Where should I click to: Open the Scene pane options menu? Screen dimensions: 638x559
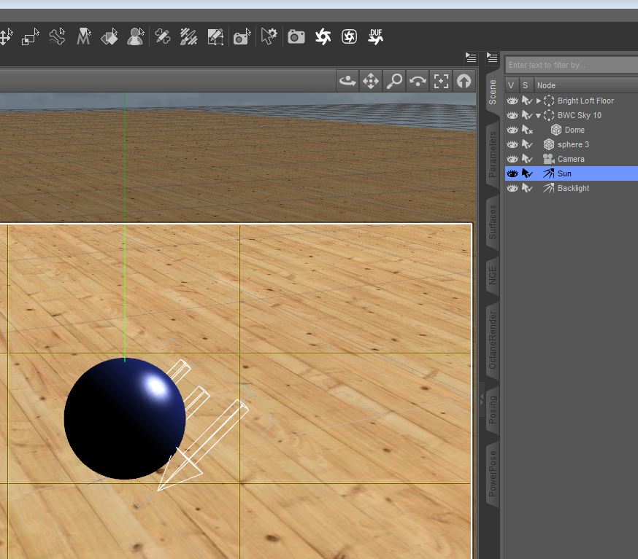492,58
